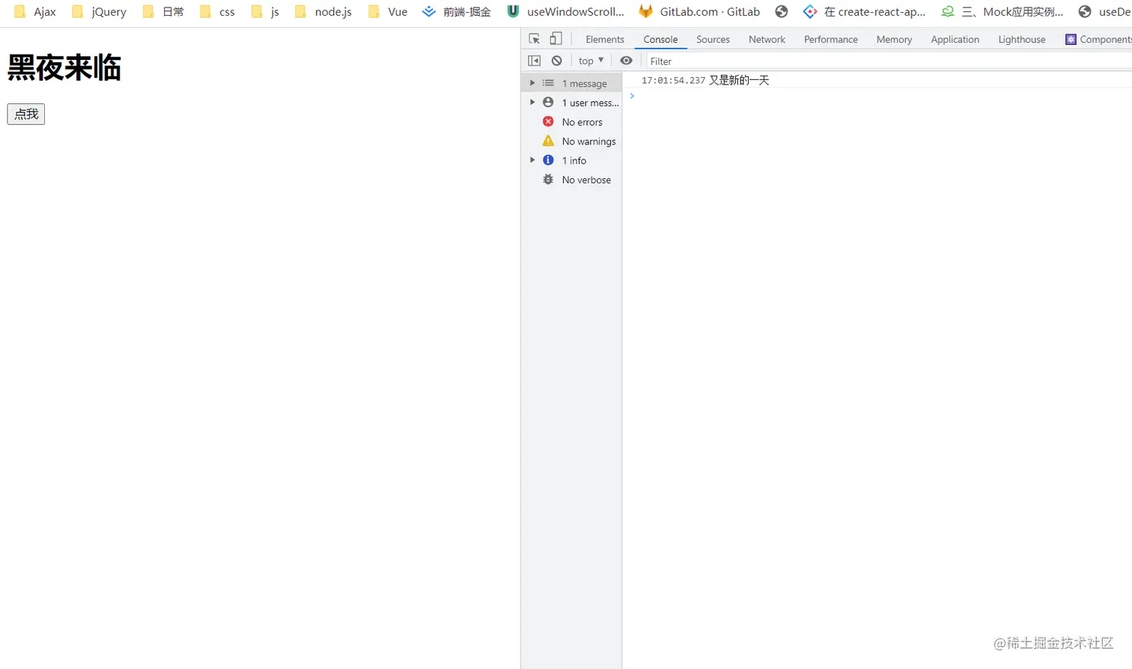This screenshot has height=669, width=1132.
Task: Open the useDe bookmark
Action: (1104, 12)
